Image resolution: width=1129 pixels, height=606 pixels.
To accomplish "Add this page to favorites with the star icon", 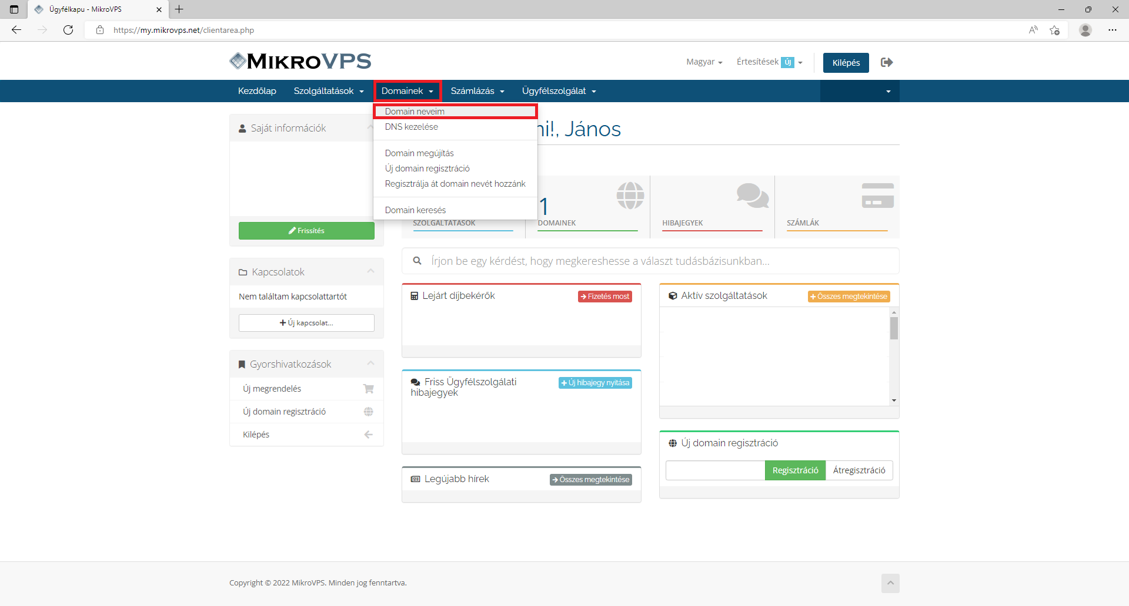I will click(x=1055, y=30).
